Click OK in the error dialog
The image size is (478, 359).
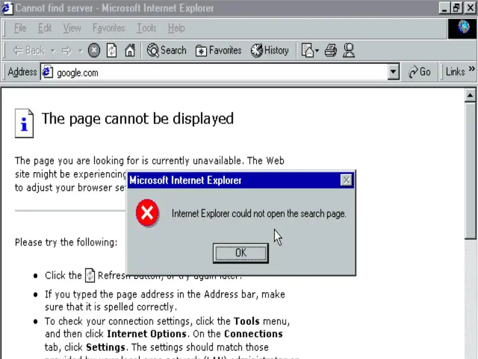(240, 253)
